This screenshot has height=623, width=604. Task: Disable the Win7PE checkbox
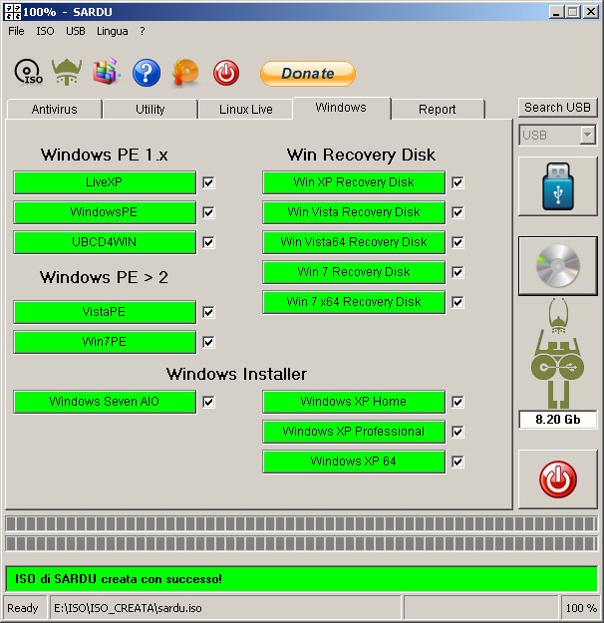click(x=208, y=342)
